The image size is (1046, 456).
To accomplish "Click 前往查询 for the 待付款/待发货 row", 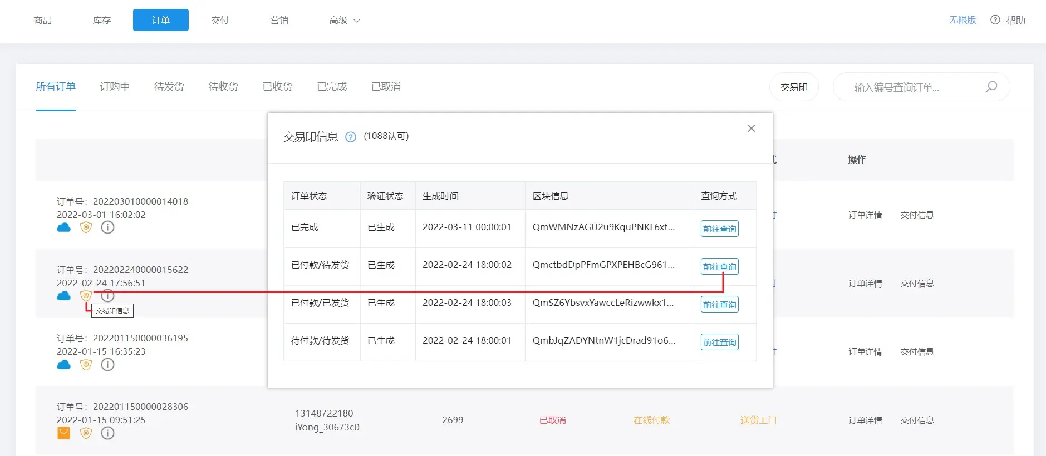I will [719, 342].
